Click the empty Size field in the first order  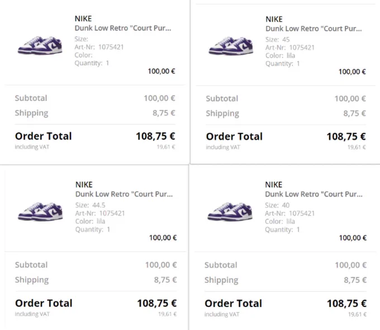click(82, 39)
